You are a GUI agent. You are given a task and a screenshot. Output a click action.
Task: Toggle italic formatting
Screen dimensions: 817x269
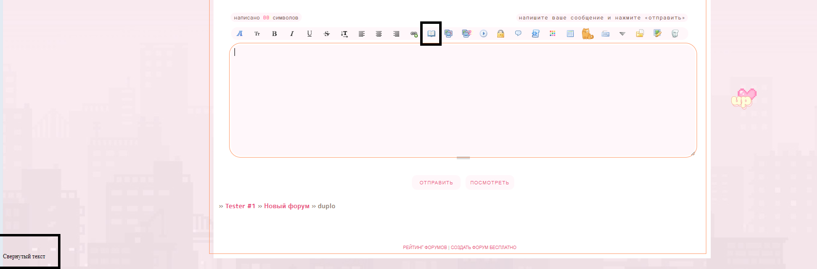[292, 34]
